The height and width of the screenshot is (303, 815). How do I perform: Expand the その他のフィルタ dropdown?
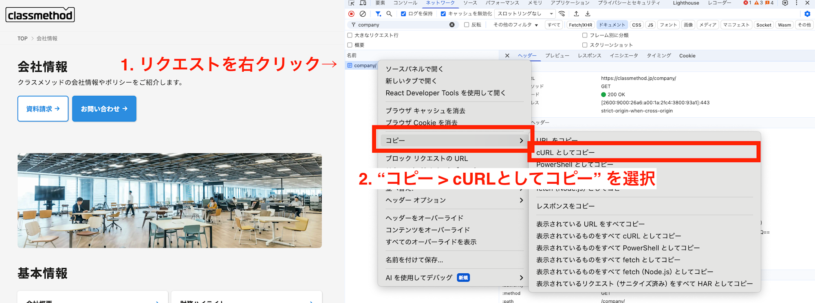[515, 25]
